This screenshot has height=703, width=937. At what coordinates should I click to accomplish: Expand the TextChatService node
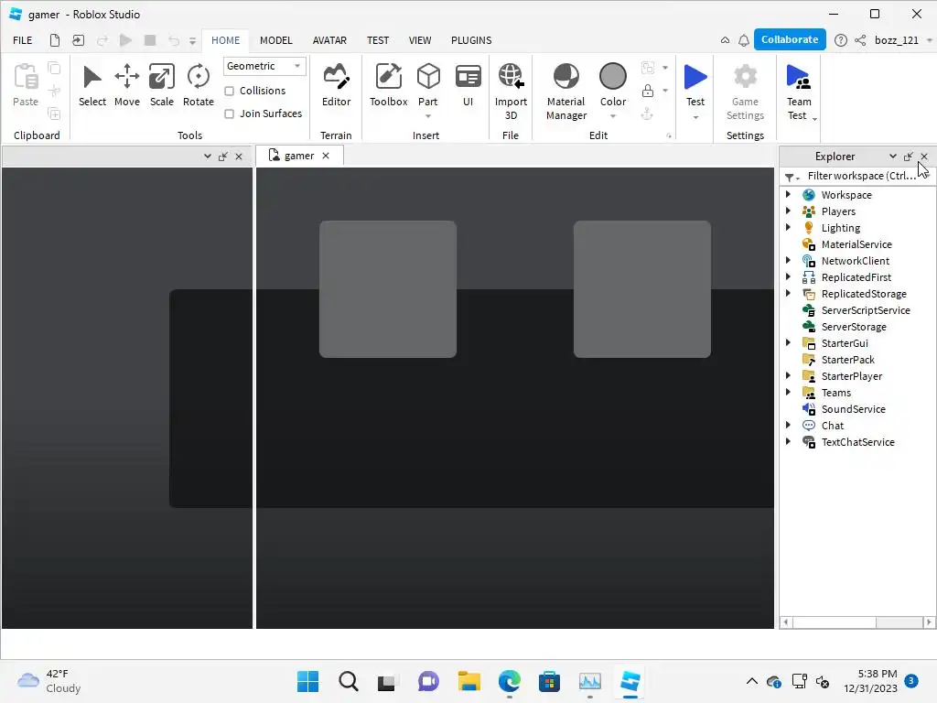(788, 441)
